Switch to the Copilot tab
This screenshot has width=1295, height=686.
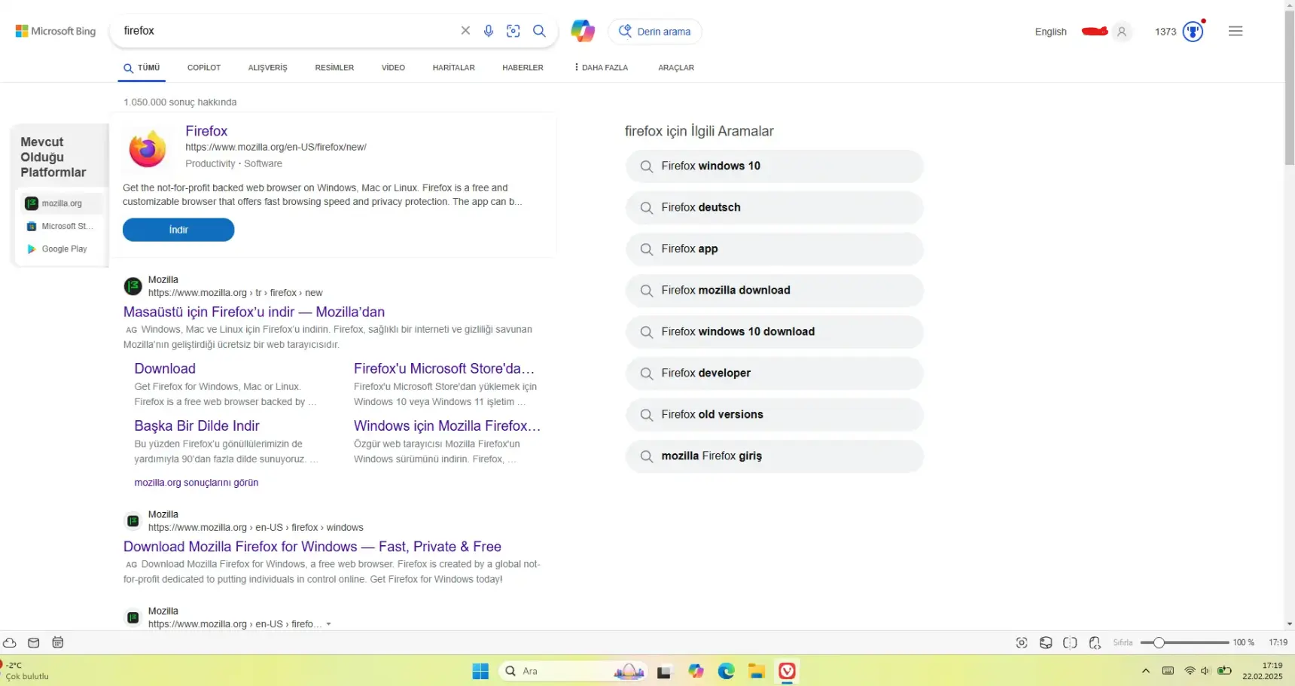click(x=204, y=68)
